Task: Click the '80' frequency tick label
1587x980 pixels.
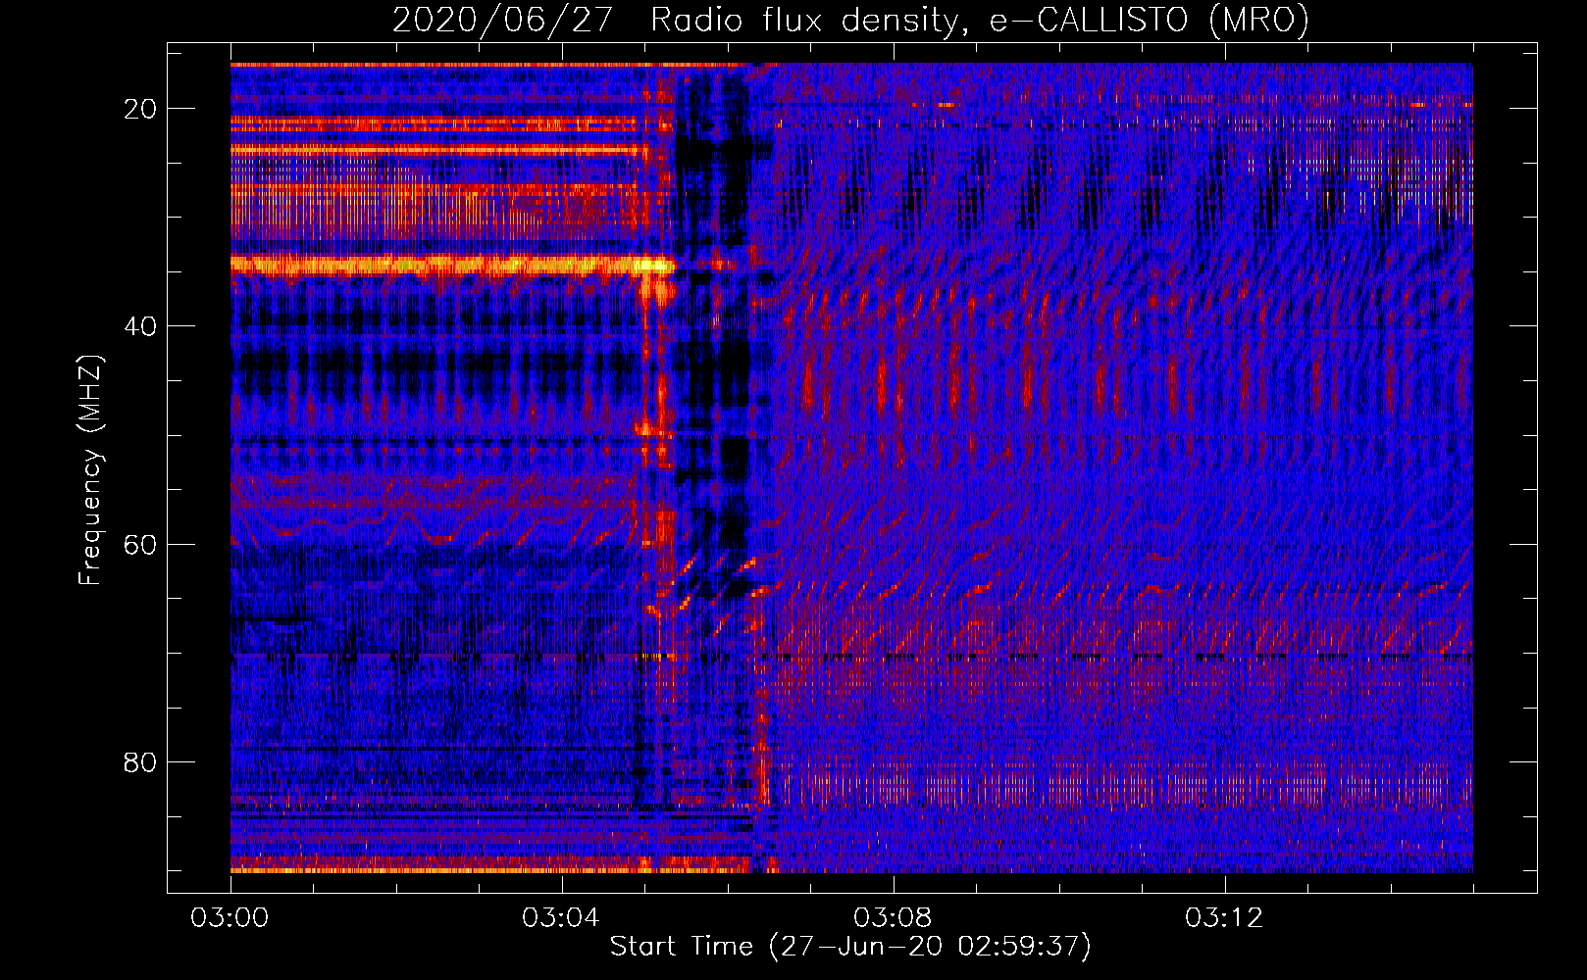Action: click(141, 761)
